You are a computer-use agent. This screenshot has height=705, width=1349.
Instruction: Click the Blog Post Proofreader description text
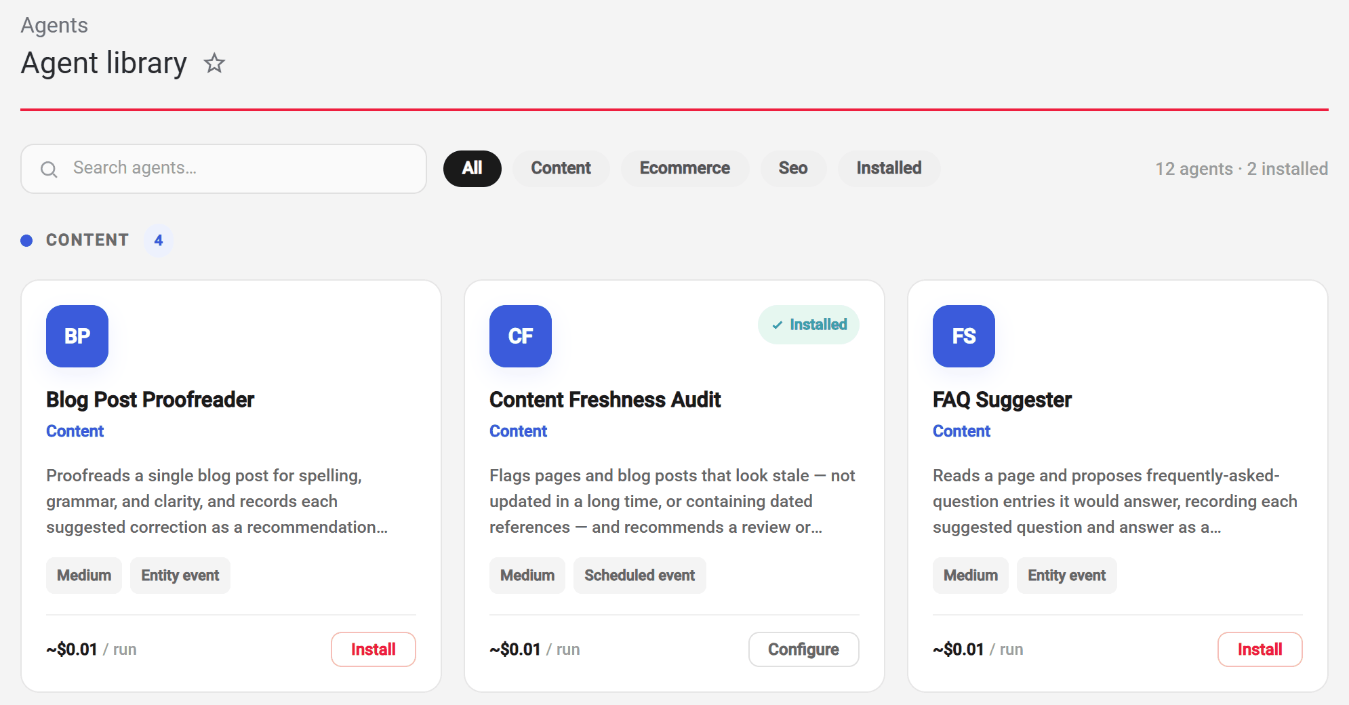point(217,502)
